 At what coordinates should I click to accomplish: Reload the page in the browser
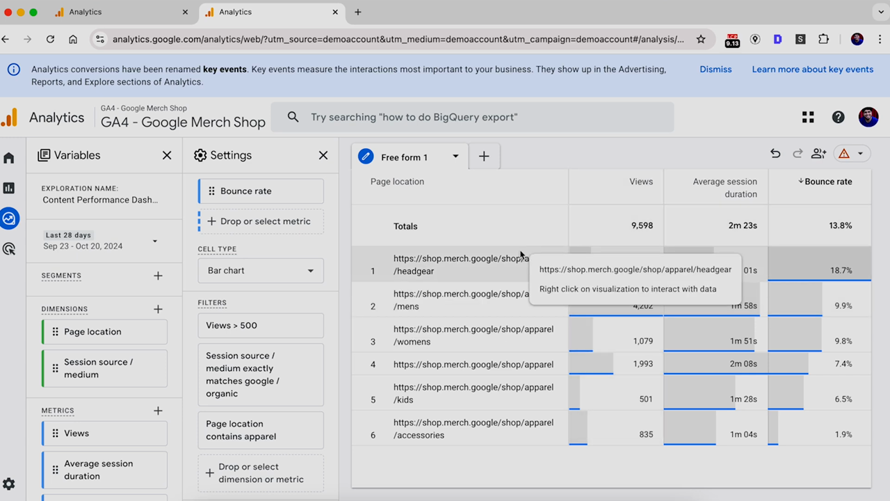(50, 40)
